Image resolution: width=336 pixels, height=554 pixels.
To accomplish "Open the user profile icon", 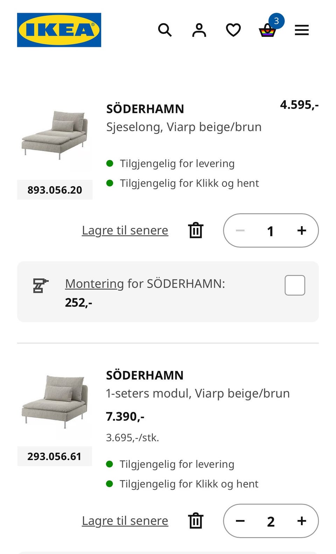I will point(199,30).
